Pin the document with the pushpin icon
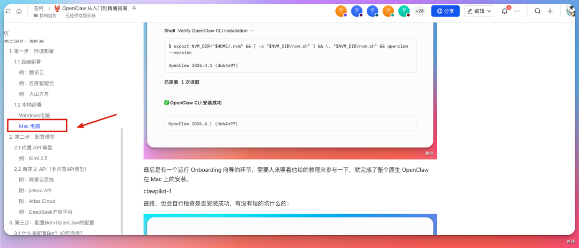 tap(134, 8)
